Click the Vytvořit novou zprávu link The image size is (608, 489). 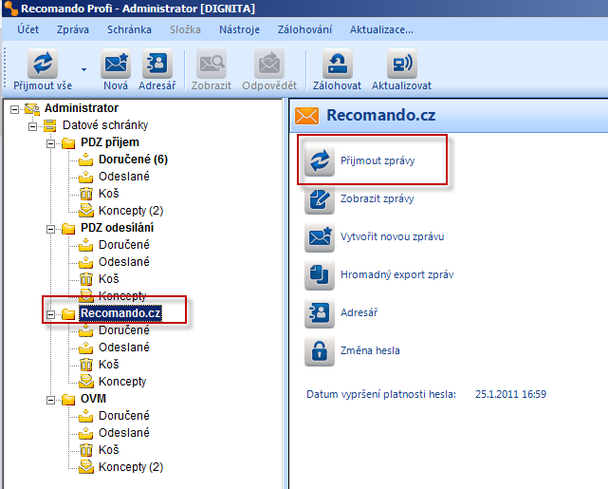(393, 236)
